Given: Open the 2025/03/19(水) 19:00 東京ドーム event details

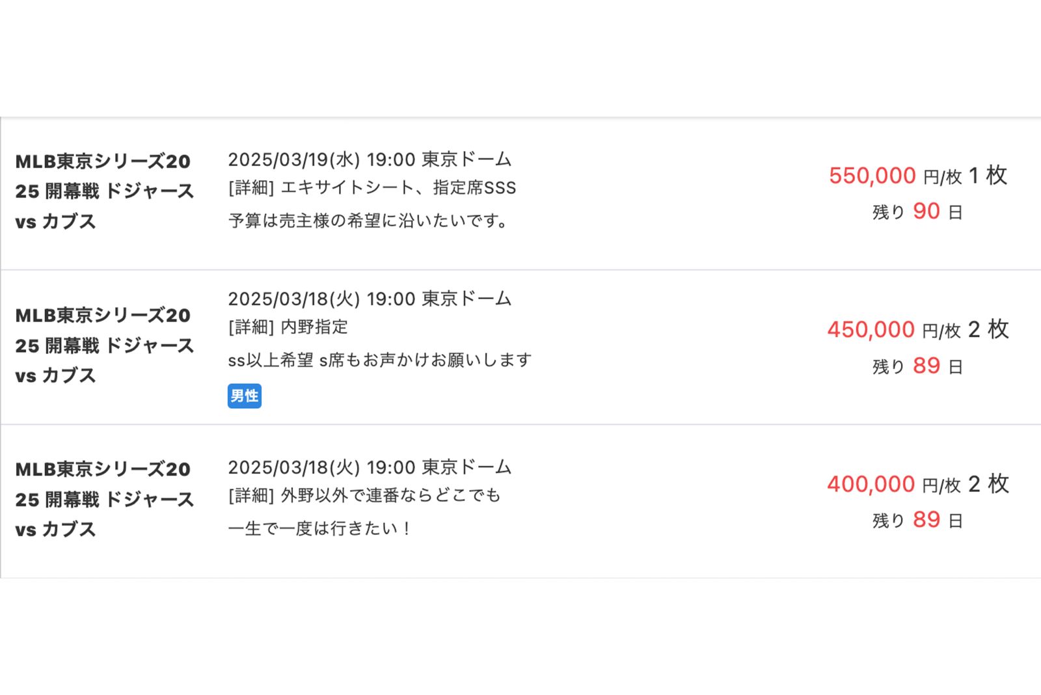Looking at the screenshot, I should click(370, 159).
